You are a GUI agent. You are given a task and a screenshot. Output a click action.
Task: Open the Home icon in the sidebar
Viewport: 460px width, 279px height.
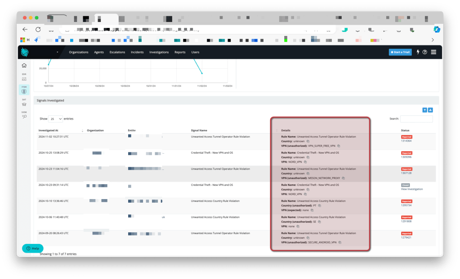24,66
